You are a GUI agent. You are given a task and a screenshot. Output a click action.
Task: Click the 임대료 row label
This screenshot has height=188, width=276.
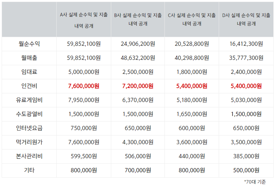(29, 72)
